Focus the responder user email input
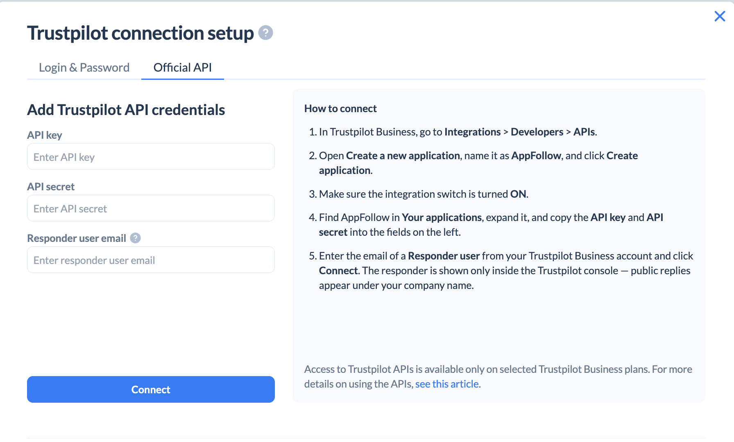This screenshot has height=442, width=734. tap(151, 260)
